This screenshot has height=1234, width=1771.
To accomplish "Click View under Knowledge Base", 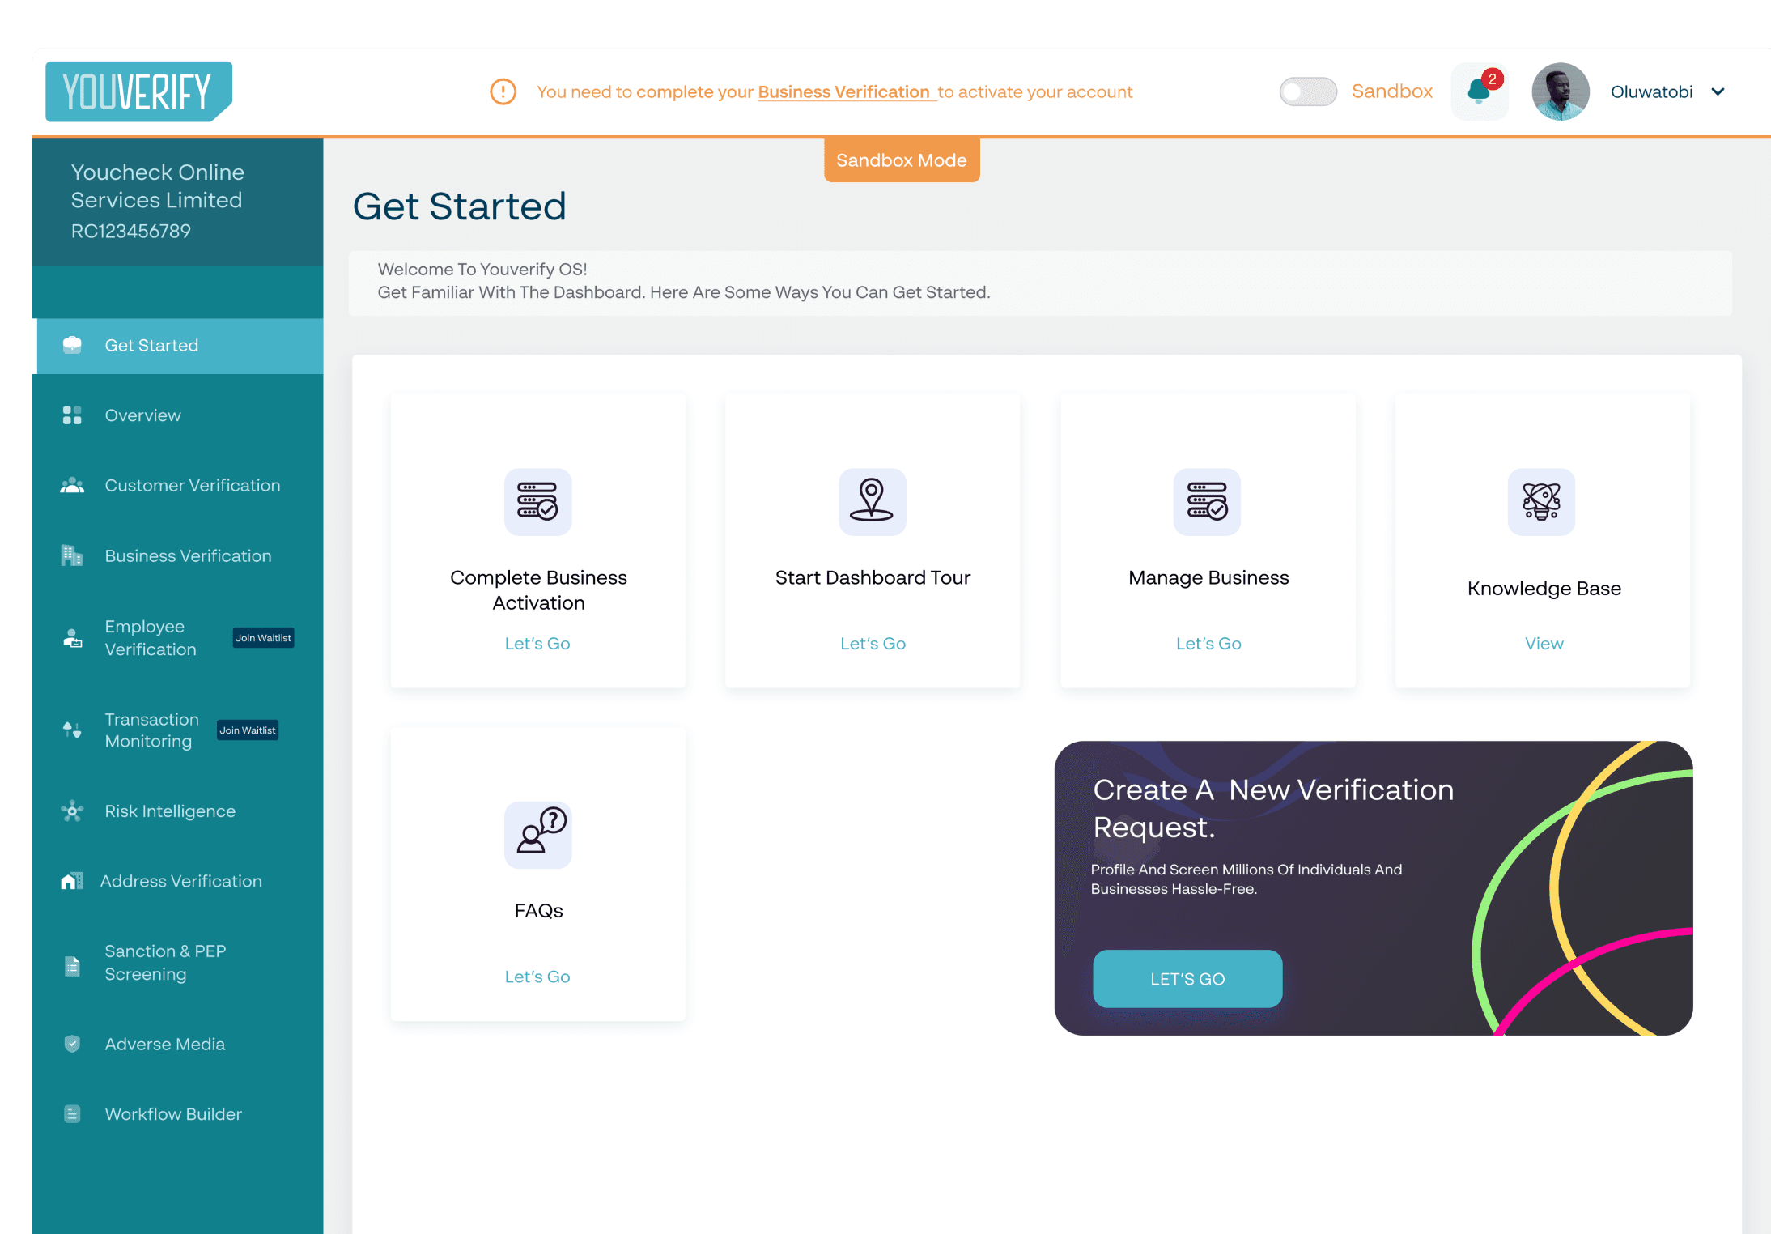I will 1544,643.
